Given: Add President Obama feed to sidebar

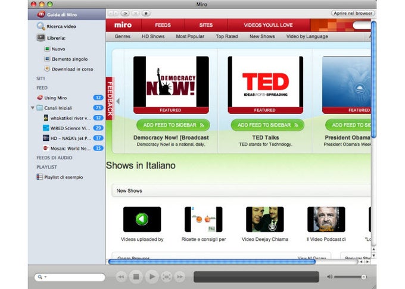Looking at the screenshot, I should [348, 125].
